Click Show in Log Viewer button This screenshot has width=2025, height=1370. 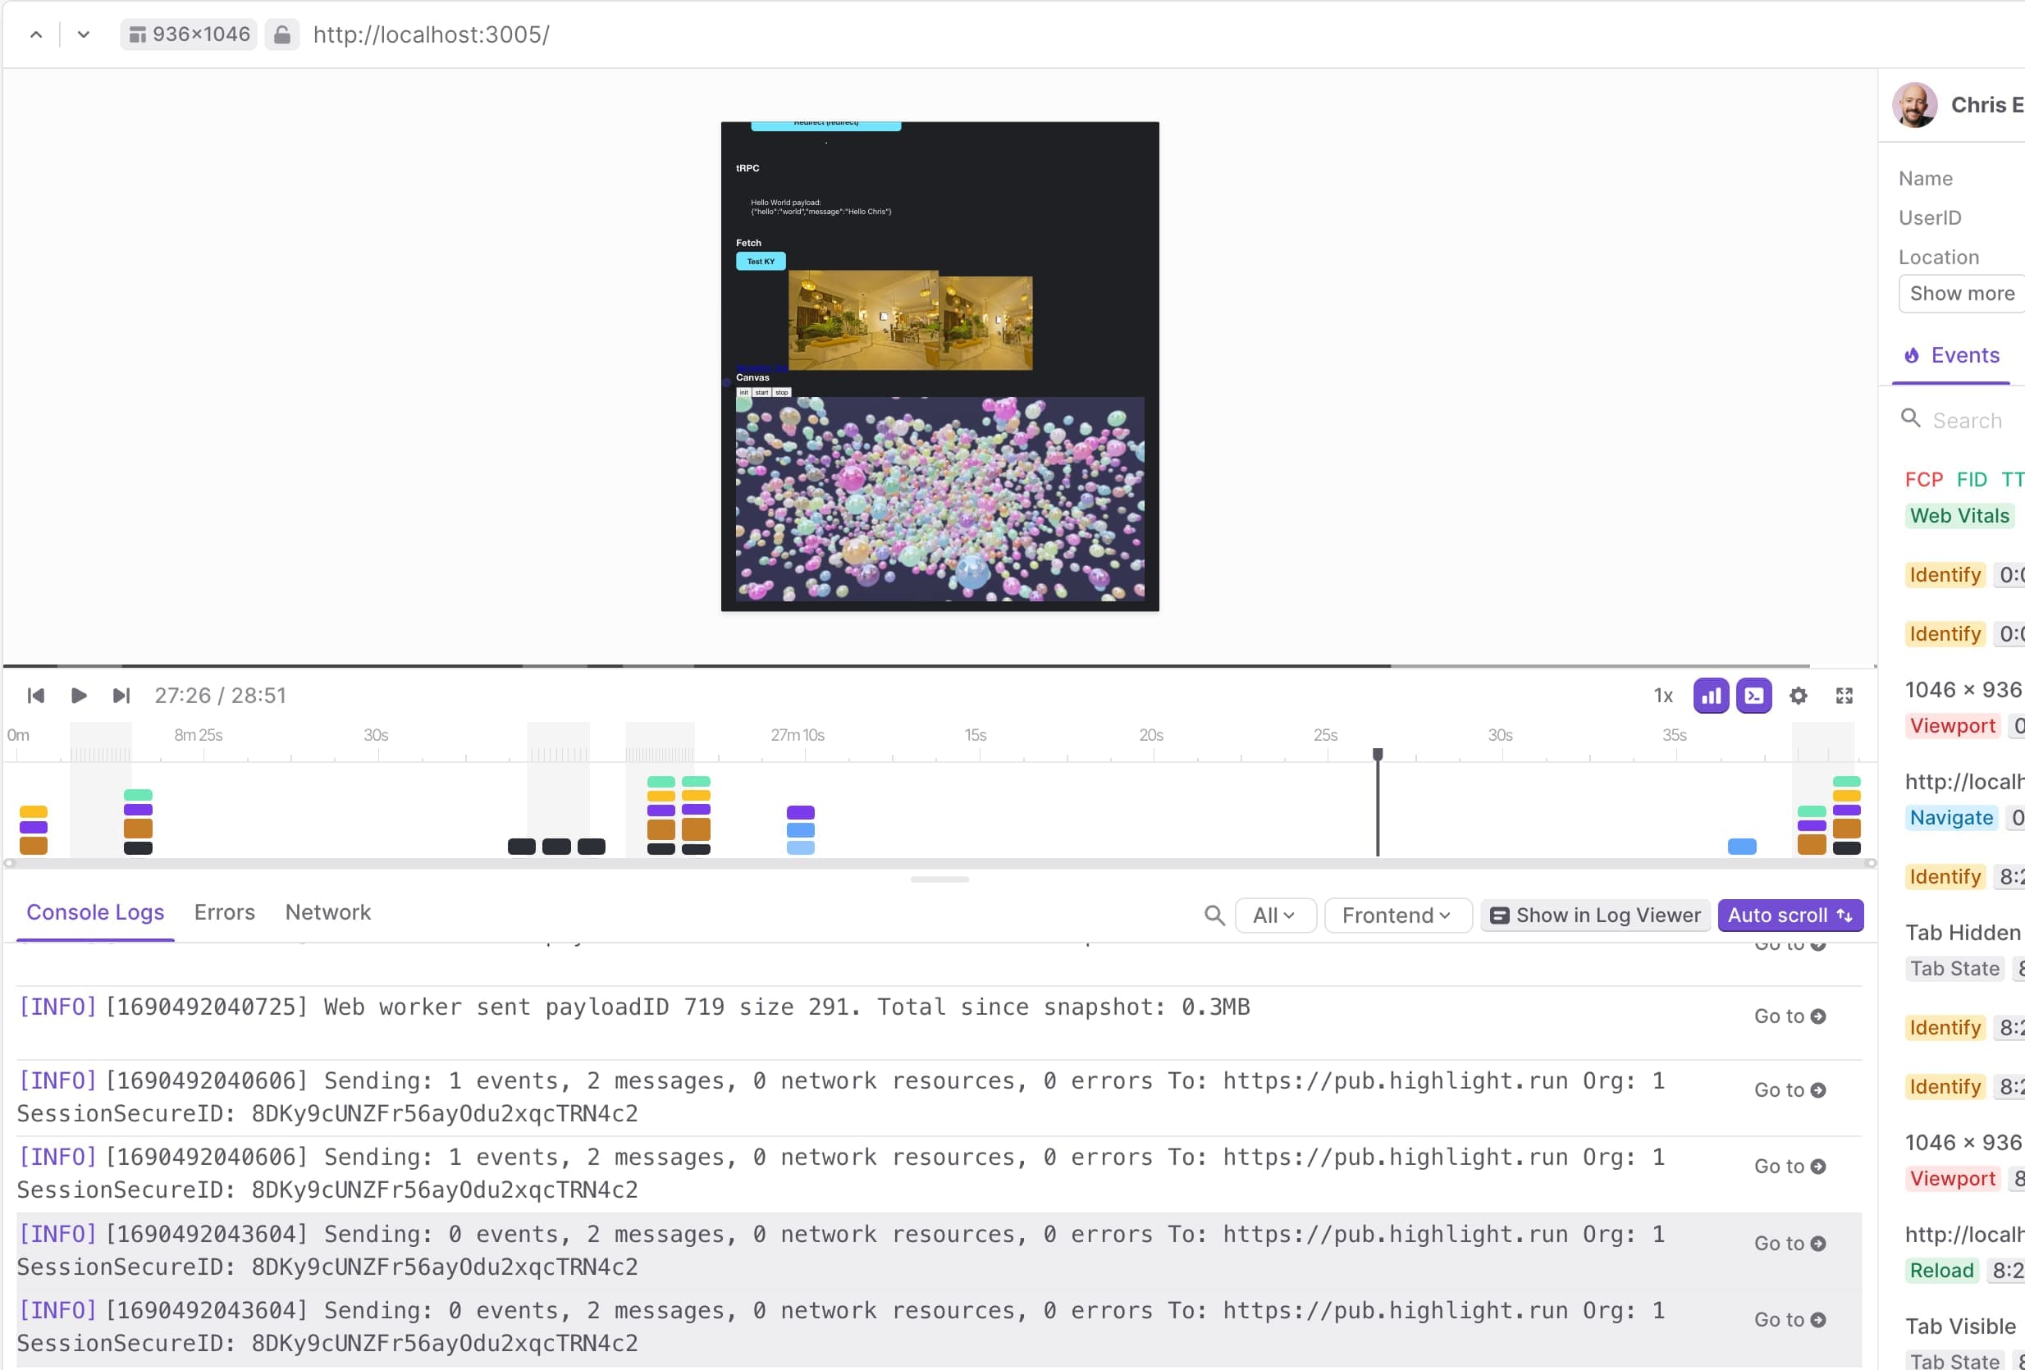(1593, 915)
